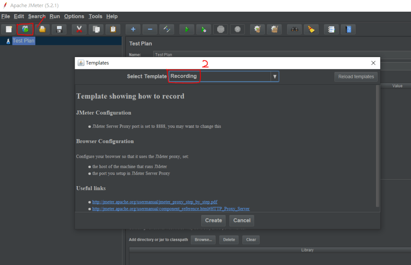Expand the Select Template dropdown arrow
Viewport: 411px width, 265px height.
pos(275,76)
